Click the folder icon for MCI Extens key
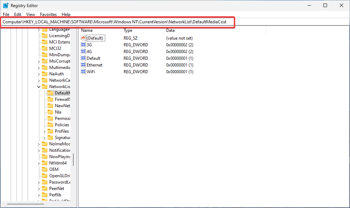Viewport: 350px width, 208px height. pyautogui.click(x=45, y=42)
